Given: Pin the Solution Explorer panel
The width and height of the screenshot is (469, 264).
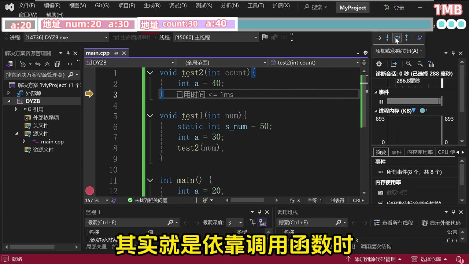Looking at the screenshot, I should tap(68, 53).
